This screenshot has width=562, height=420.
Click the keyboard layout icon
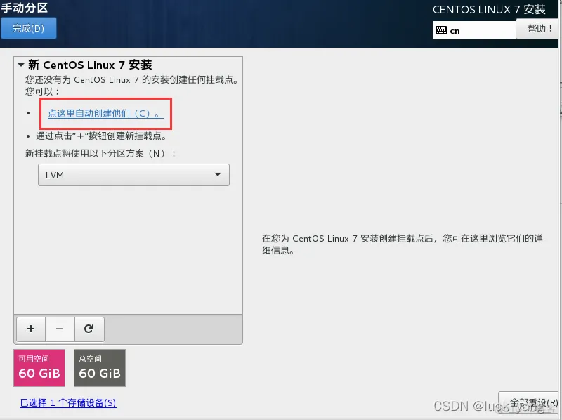441,30
